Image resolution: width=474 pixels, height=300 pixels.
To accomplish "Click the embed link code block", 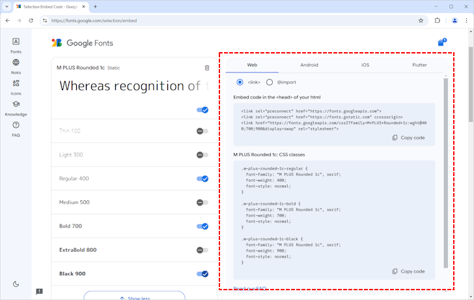I will tap(334, 125).
